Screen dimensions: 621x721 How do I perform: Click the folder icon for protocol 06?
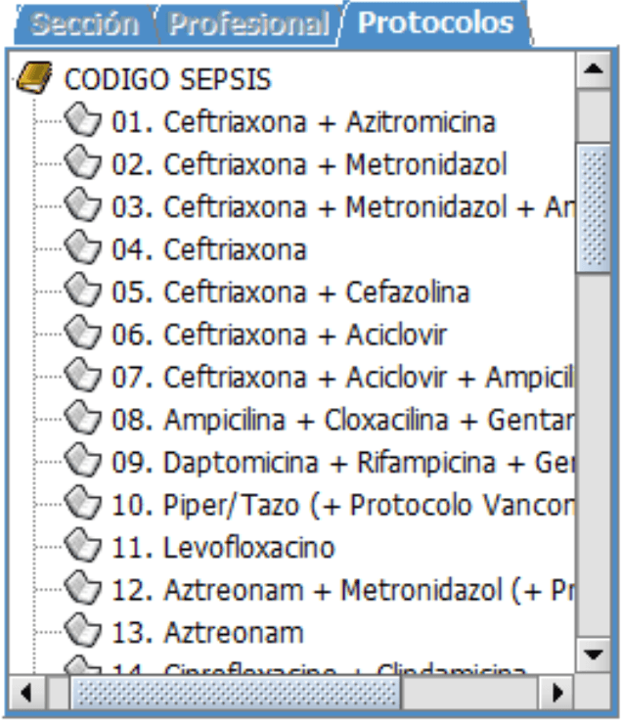85,335
